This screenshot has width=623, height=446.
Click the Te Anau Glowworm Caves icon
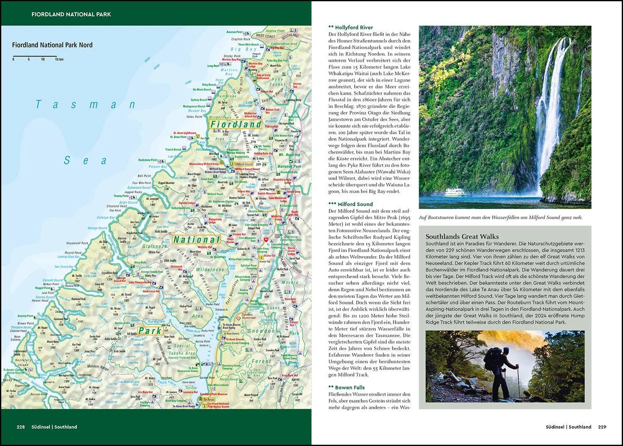(x=197, y=364)
